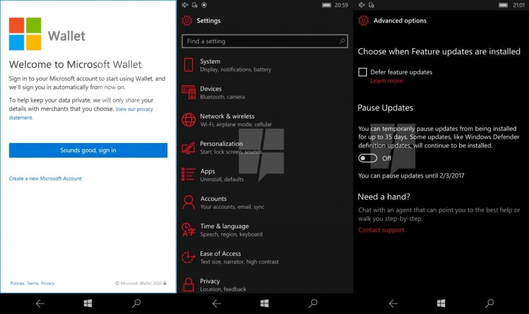
Task: Open the View our privacy statement link
Action: coord(134,109)
